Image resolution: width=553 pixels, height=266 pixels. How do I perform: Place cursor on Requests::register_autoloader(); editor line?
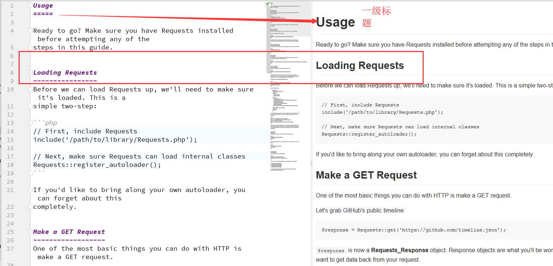coord(97,165)
